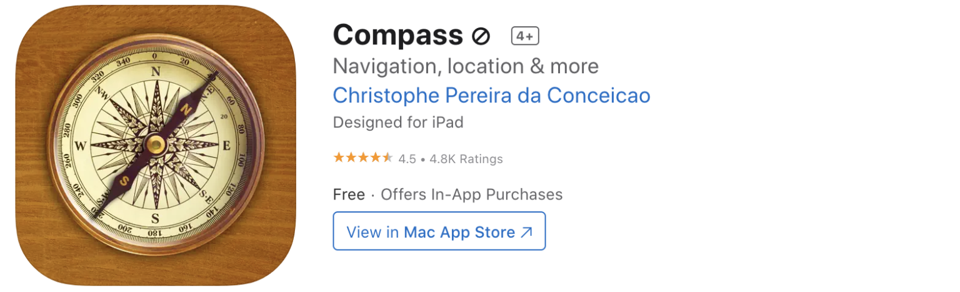Click the E marking on the compass dial
960x292 pixels.
(x=227, y=146)
